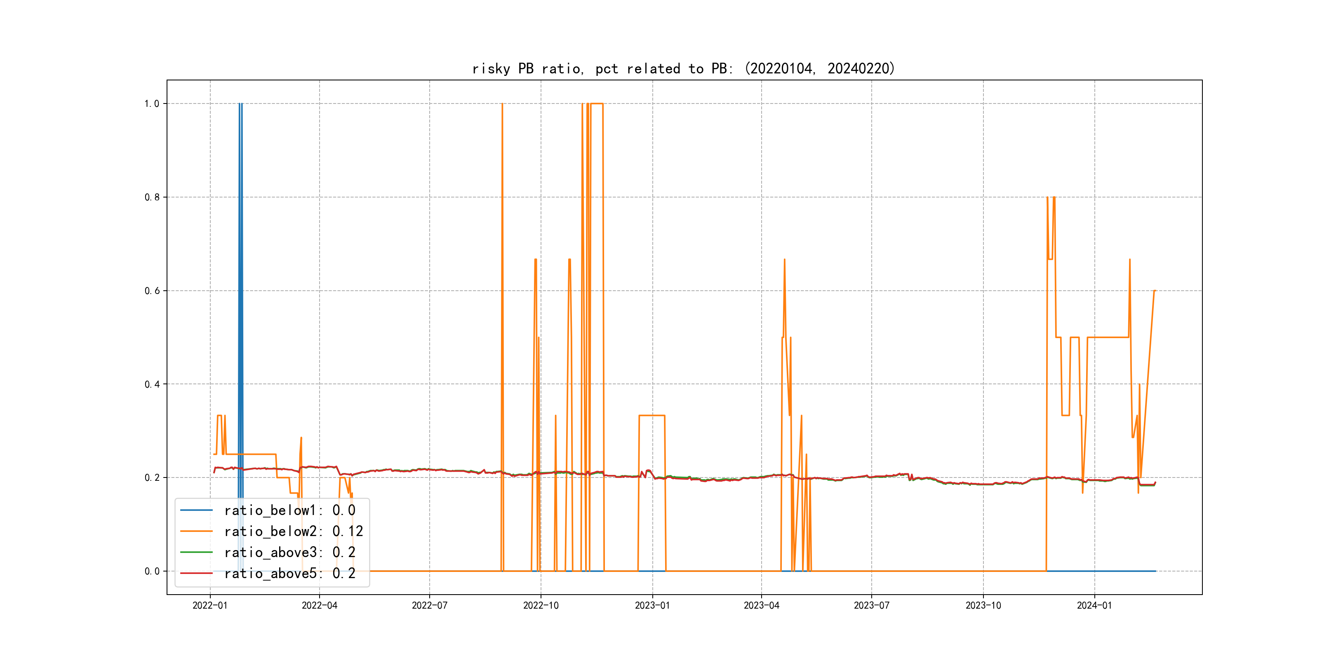The image size is (1336, 668).
Task: Click the 2023-07 x-axis tick label
Action: coord(871,605)
